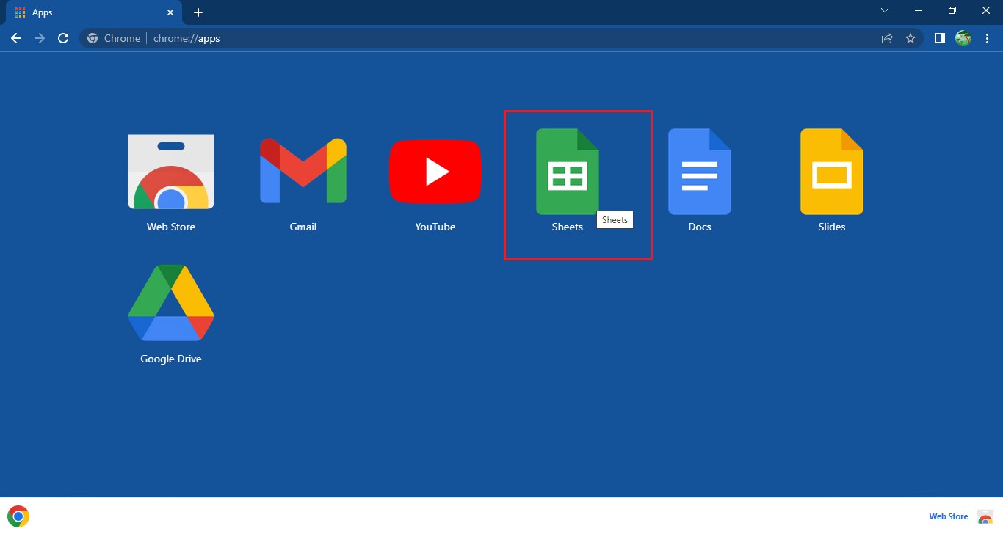The height and width of the screenshot is (534, 1003).
Task: Expand the tab search chevron
Action: [885, 11]
